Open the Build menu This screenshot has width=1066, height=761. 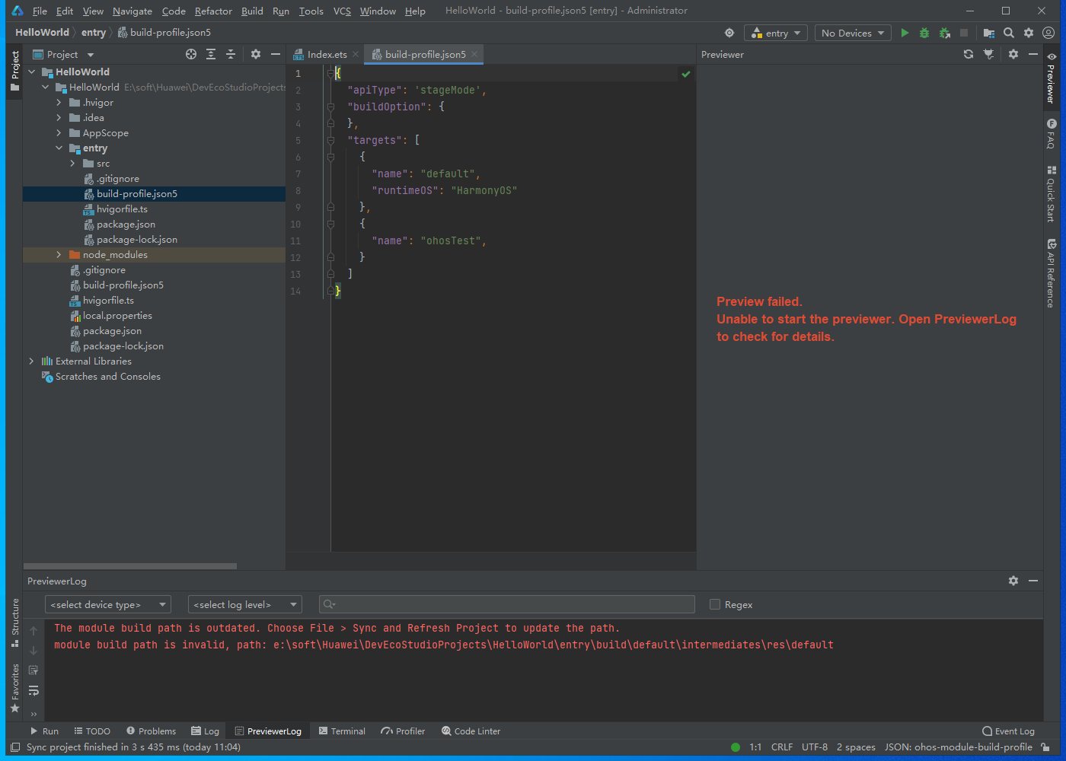click(x=252, y=11)
